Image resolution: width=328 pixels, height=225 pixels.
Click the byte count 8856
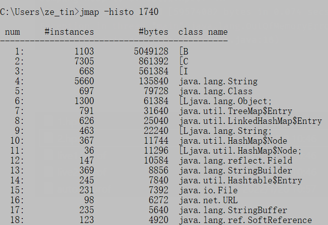(x=159, y=170)
